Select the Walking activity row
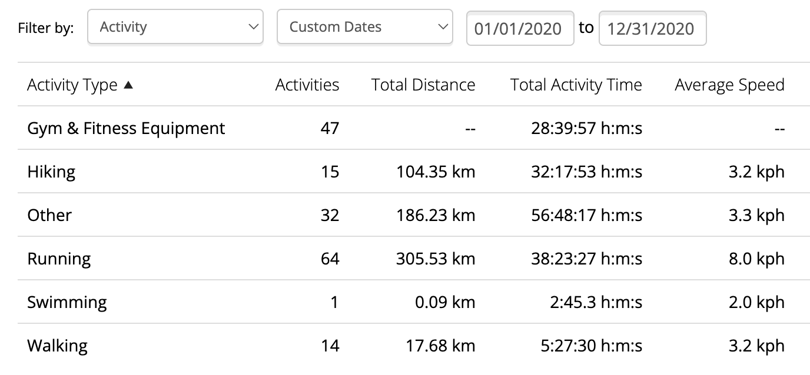 point(406,346)
